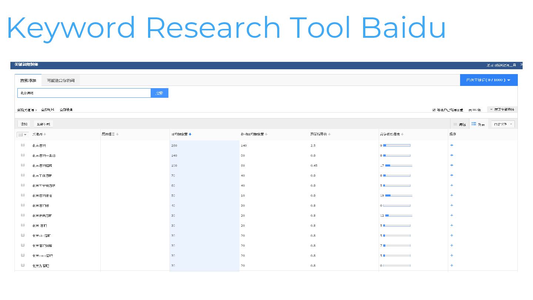Click the suggested bid cell showing 0.45
Screen dimensions: 533x300
[x=314, y=166]
